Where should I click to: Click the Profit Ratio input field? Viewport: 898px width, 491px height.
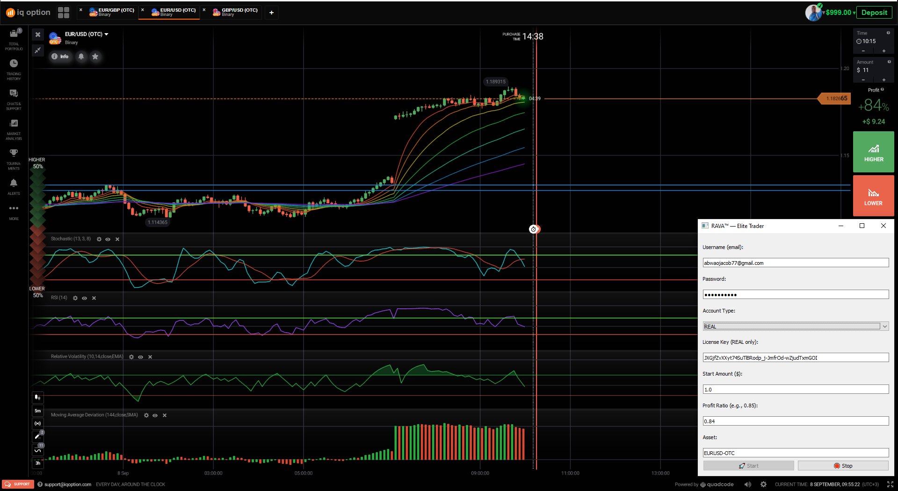coord(795,421)
